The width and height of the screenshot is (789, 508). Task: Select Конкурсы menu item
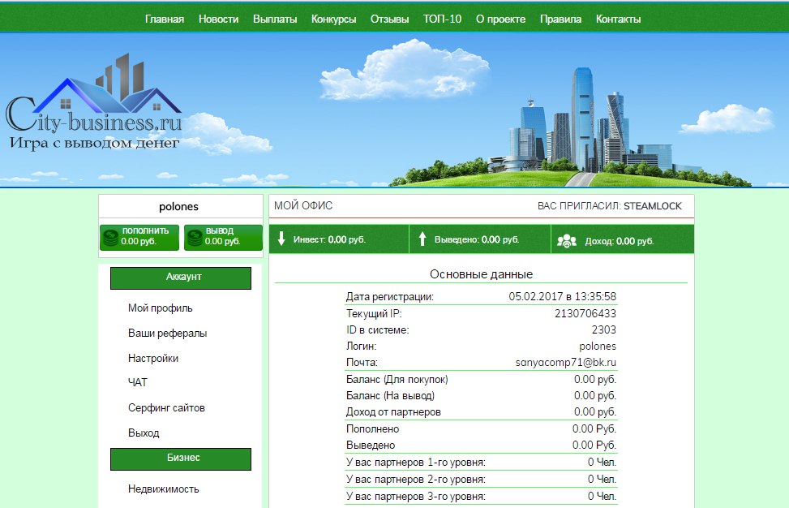coord(333,19)
